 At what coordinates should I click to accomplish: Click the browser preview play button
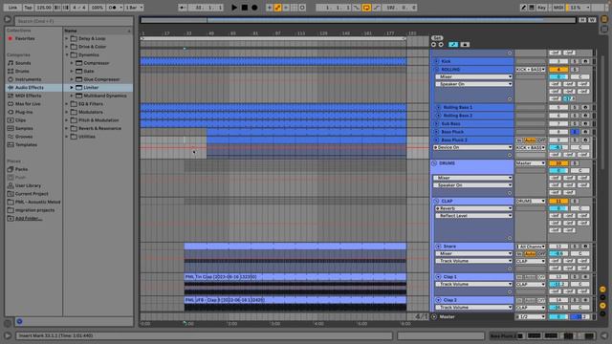(19, 321)
